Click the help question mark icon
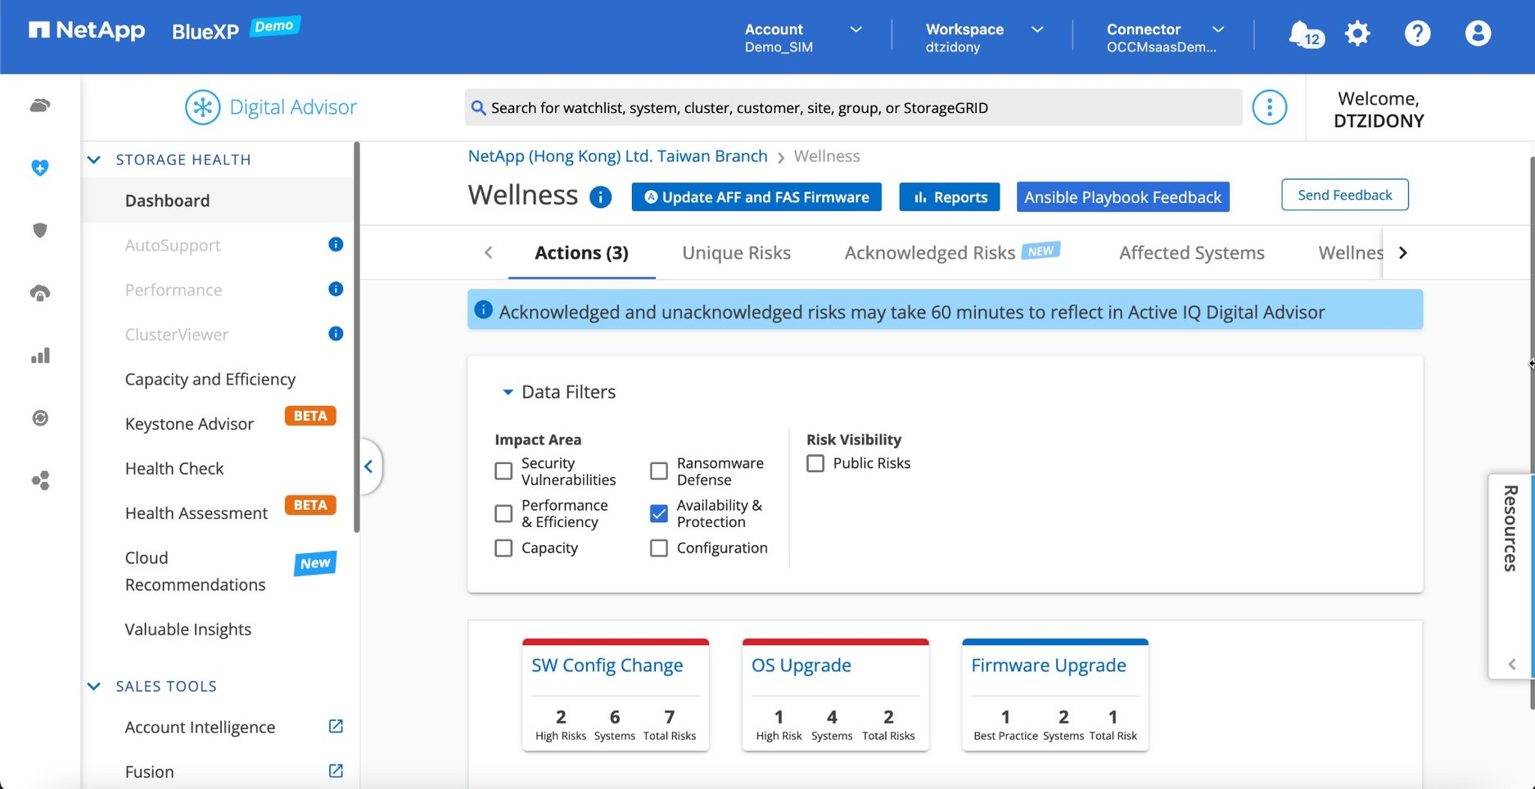The image size is (1535, 789). tap(1417, 34)
